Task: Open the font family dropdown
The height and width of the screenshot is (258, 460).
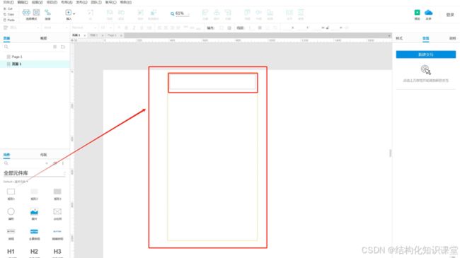Action: [x=55, y=28]
